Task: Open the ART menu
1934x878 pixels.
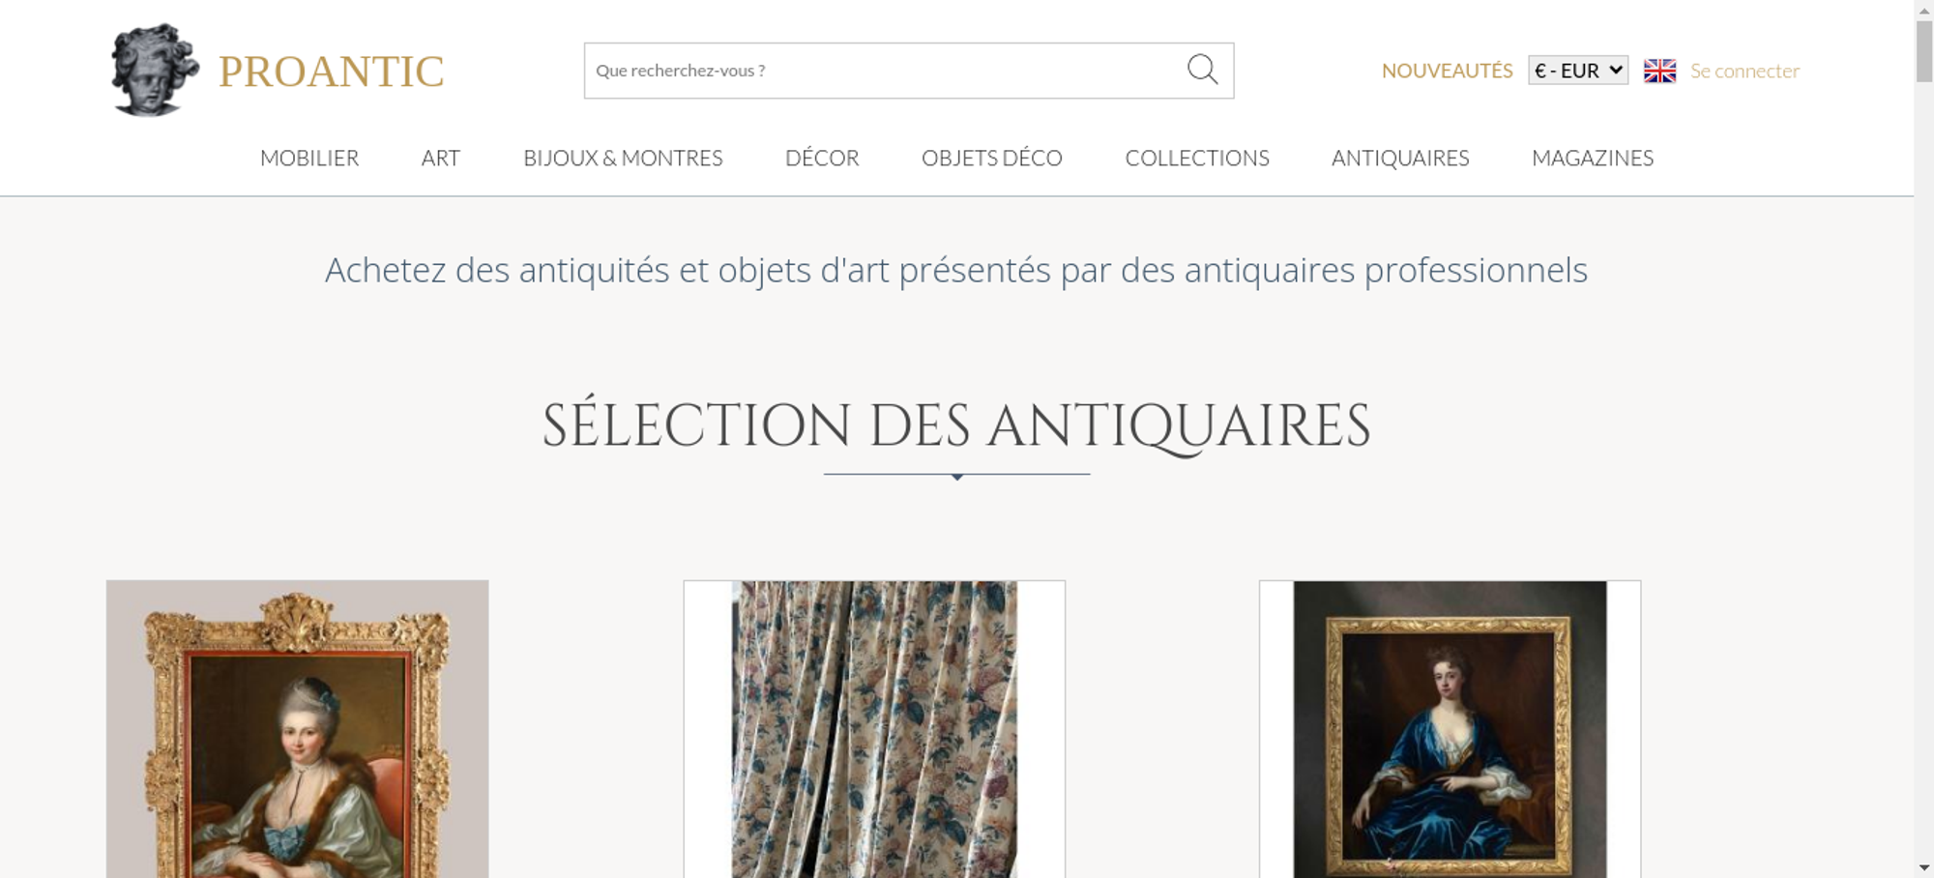Action: [440, 158]
